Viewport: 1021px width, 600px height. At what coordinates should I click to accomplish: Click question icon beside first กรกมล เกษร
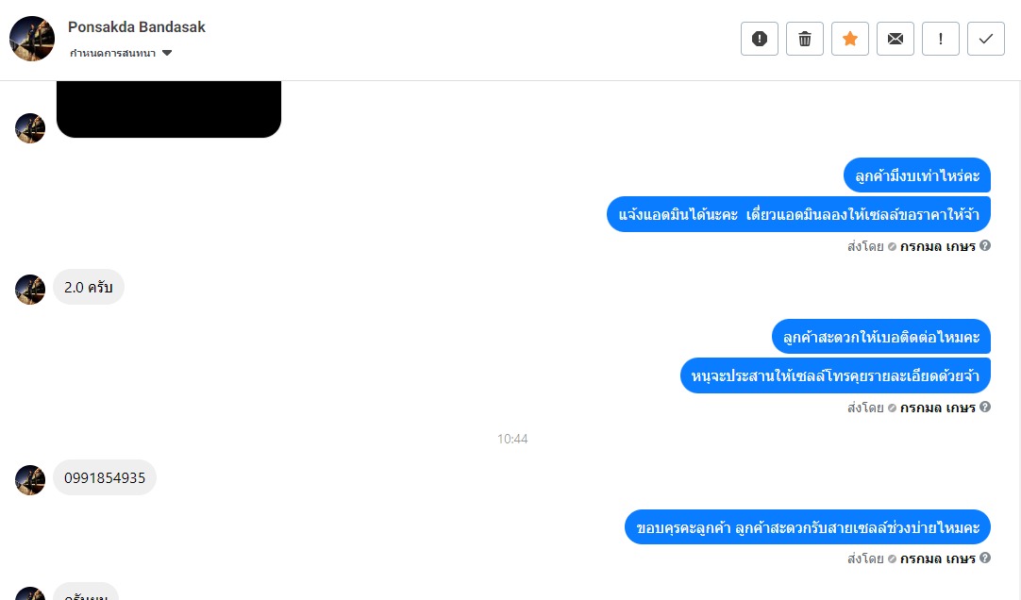click(x=985, y=245)
